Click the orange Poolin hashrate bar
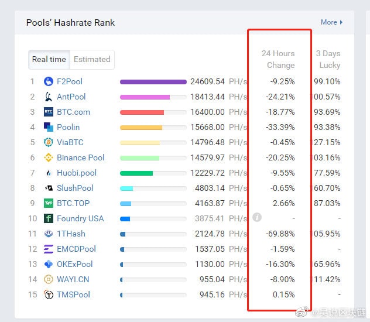The width and height of the screenshot is (370, 322). point(141,128)
